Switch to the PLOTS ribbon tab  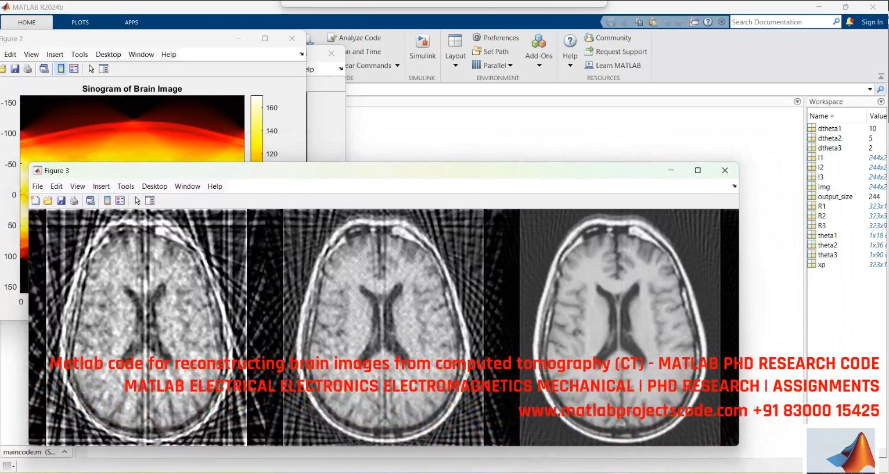pyautogui.click(x=80, y=22)
